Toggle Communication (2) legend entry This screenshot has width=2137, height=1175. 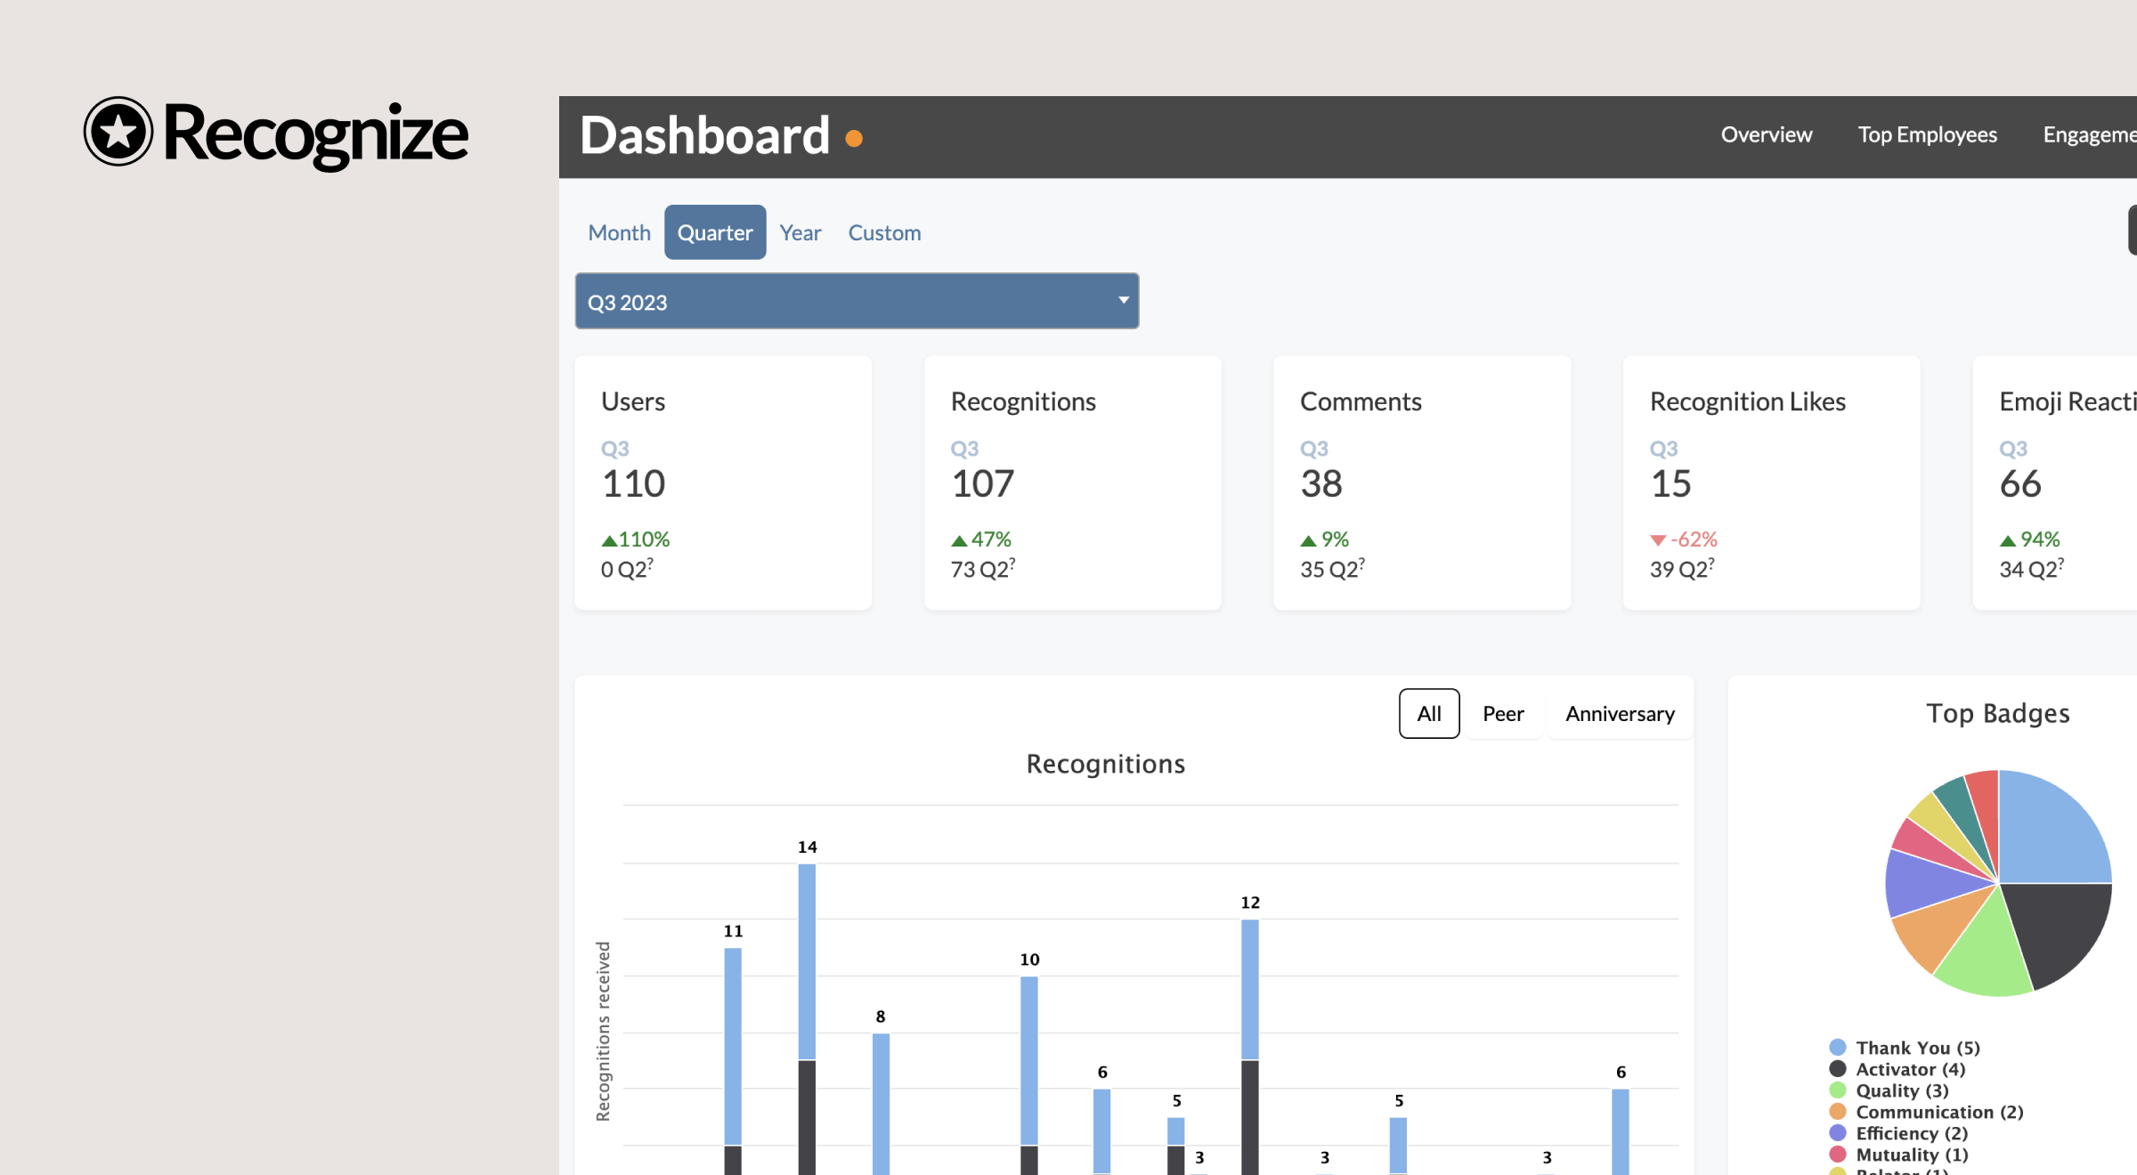point(1926,1112)
